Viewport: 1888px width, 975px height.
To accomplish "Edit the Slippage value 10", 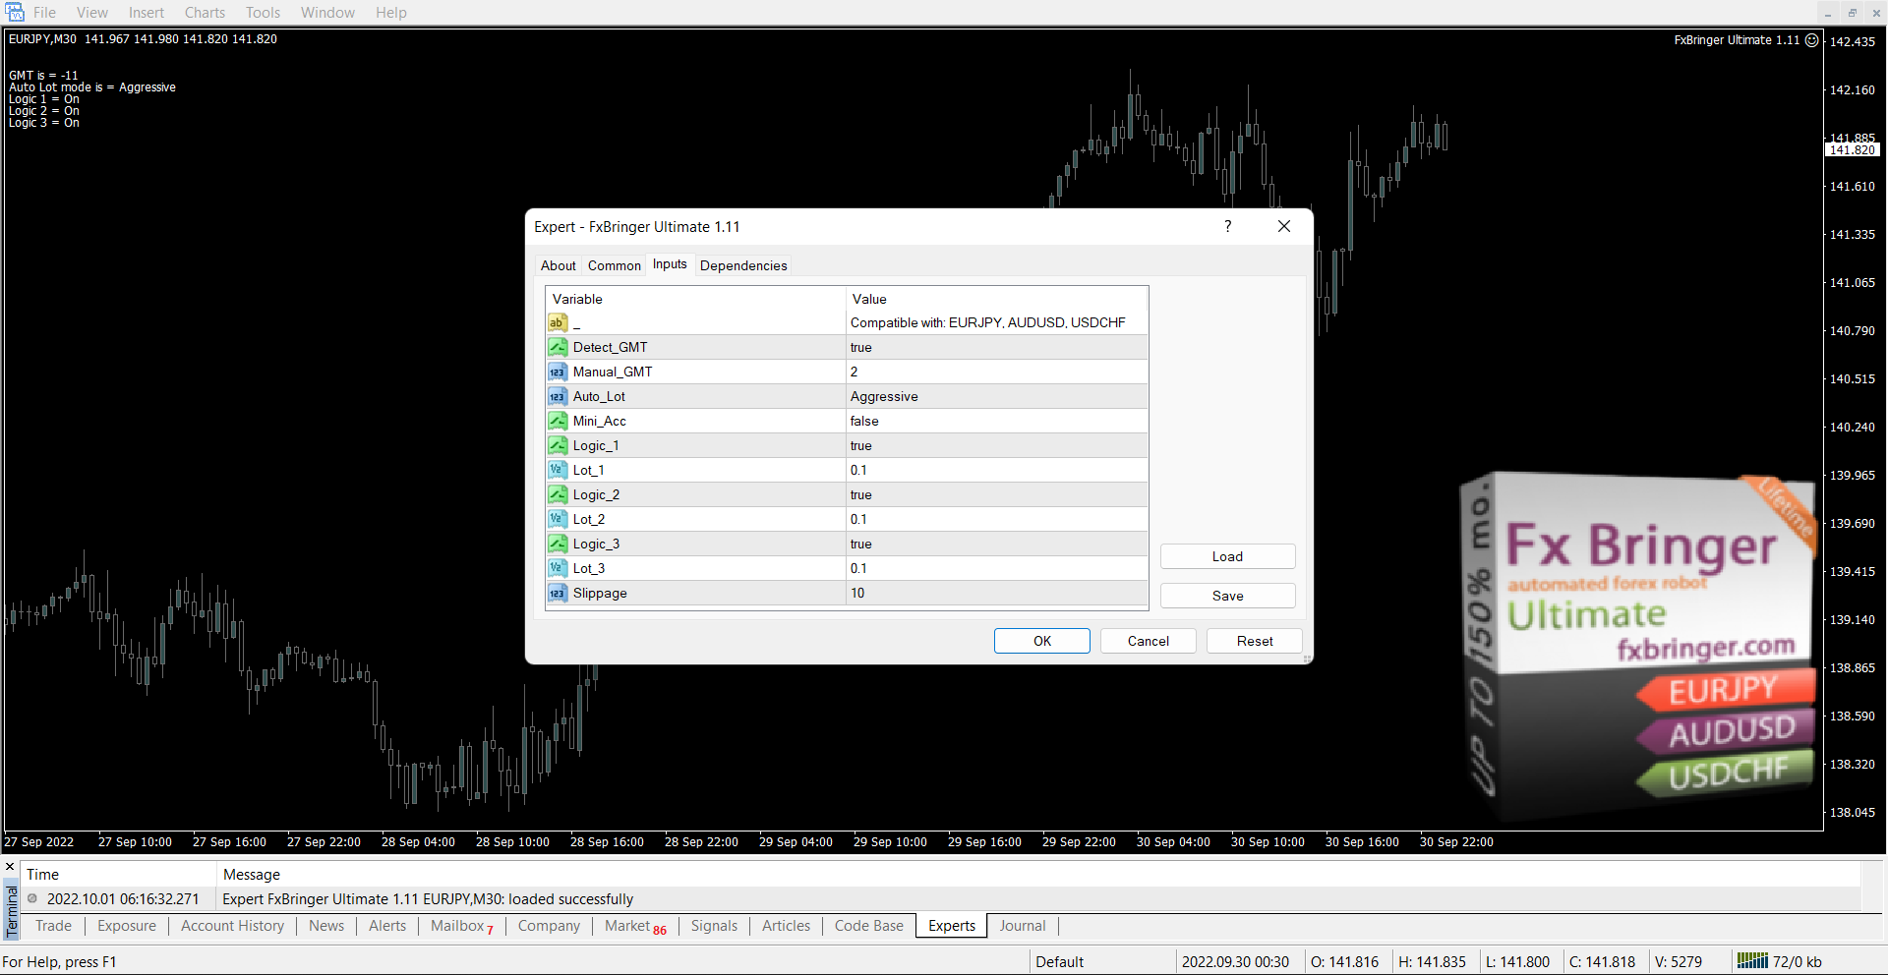I will pos(997,593).
